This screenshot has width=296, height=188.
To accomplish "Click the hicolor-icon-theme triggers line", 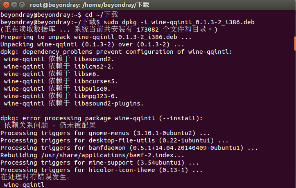I will [x=102, y=170].
